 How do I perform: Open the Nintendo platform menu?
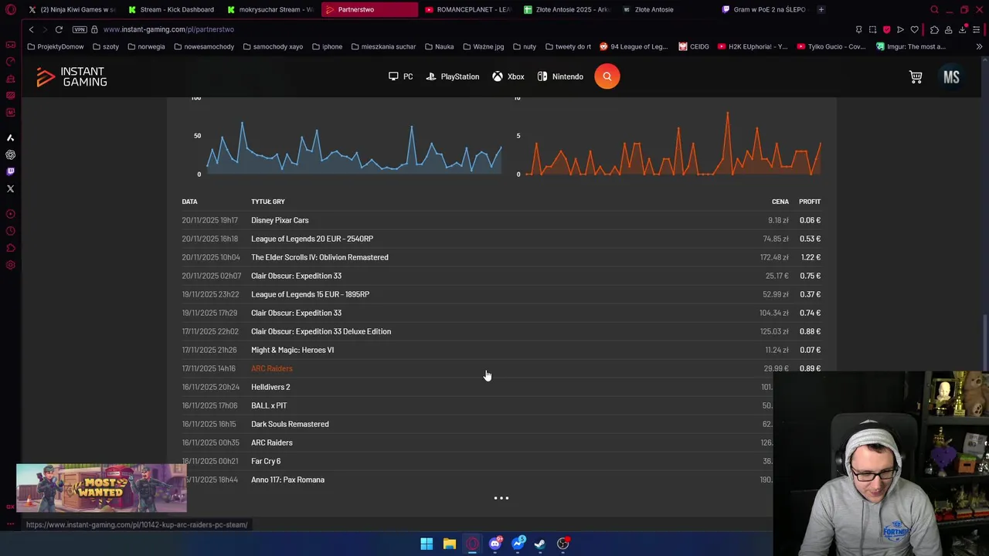point(560,76)
